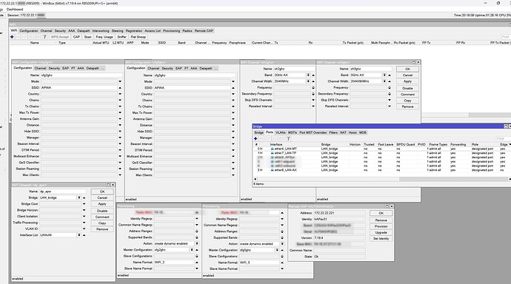Open Channel Width dropdown in ch5ghz channel window
The width and height of the screenshot is (511, 284).
point(384,81)
